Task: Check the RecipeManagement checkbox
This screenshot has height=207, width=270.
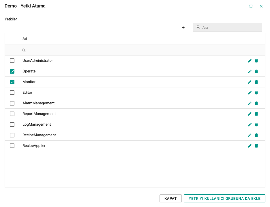Action: 12,135
